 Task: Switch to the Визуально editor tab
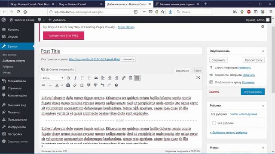[x=182, y=71]
